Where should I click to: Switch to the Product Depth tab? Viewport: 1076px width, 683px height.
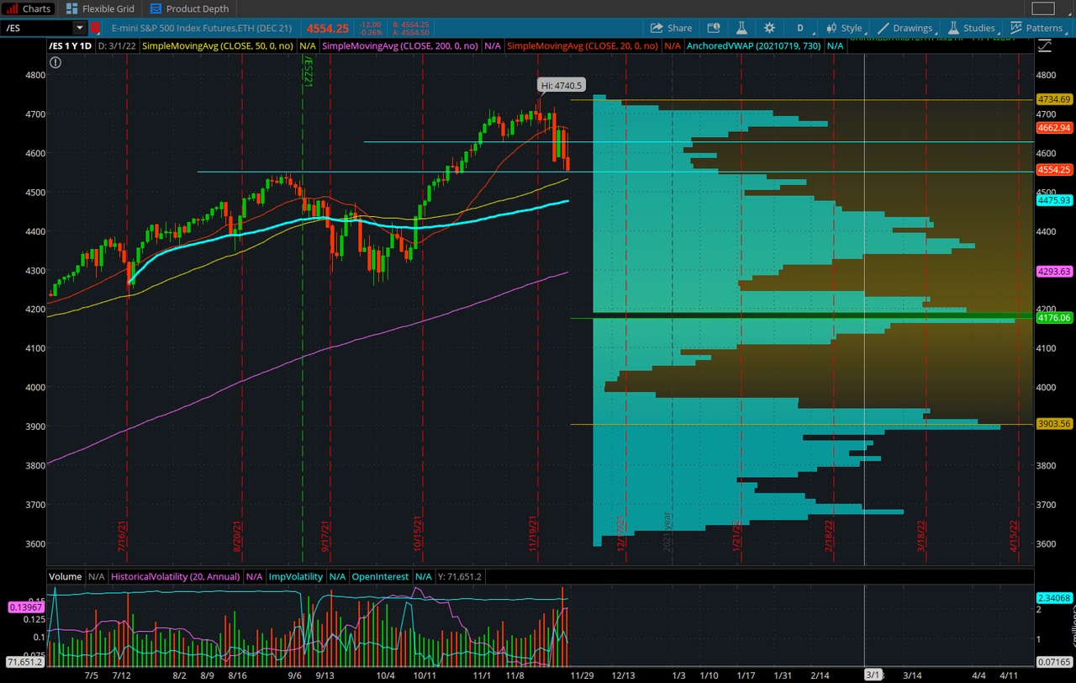189,8
